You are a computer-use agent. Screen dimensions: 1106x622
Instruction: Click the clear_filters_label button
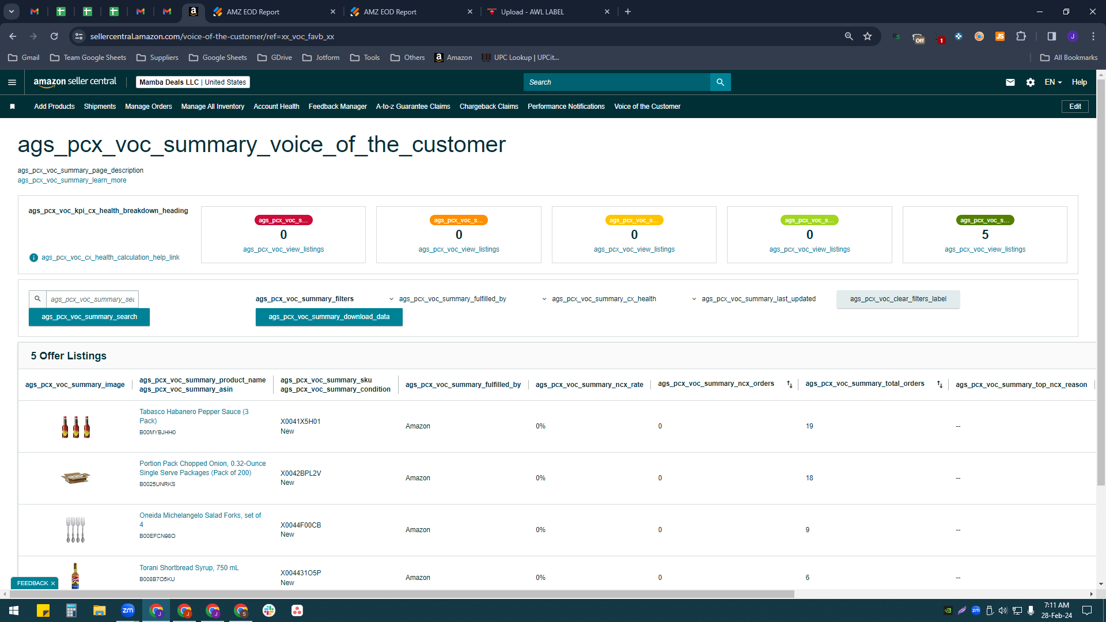pos(898,299)
